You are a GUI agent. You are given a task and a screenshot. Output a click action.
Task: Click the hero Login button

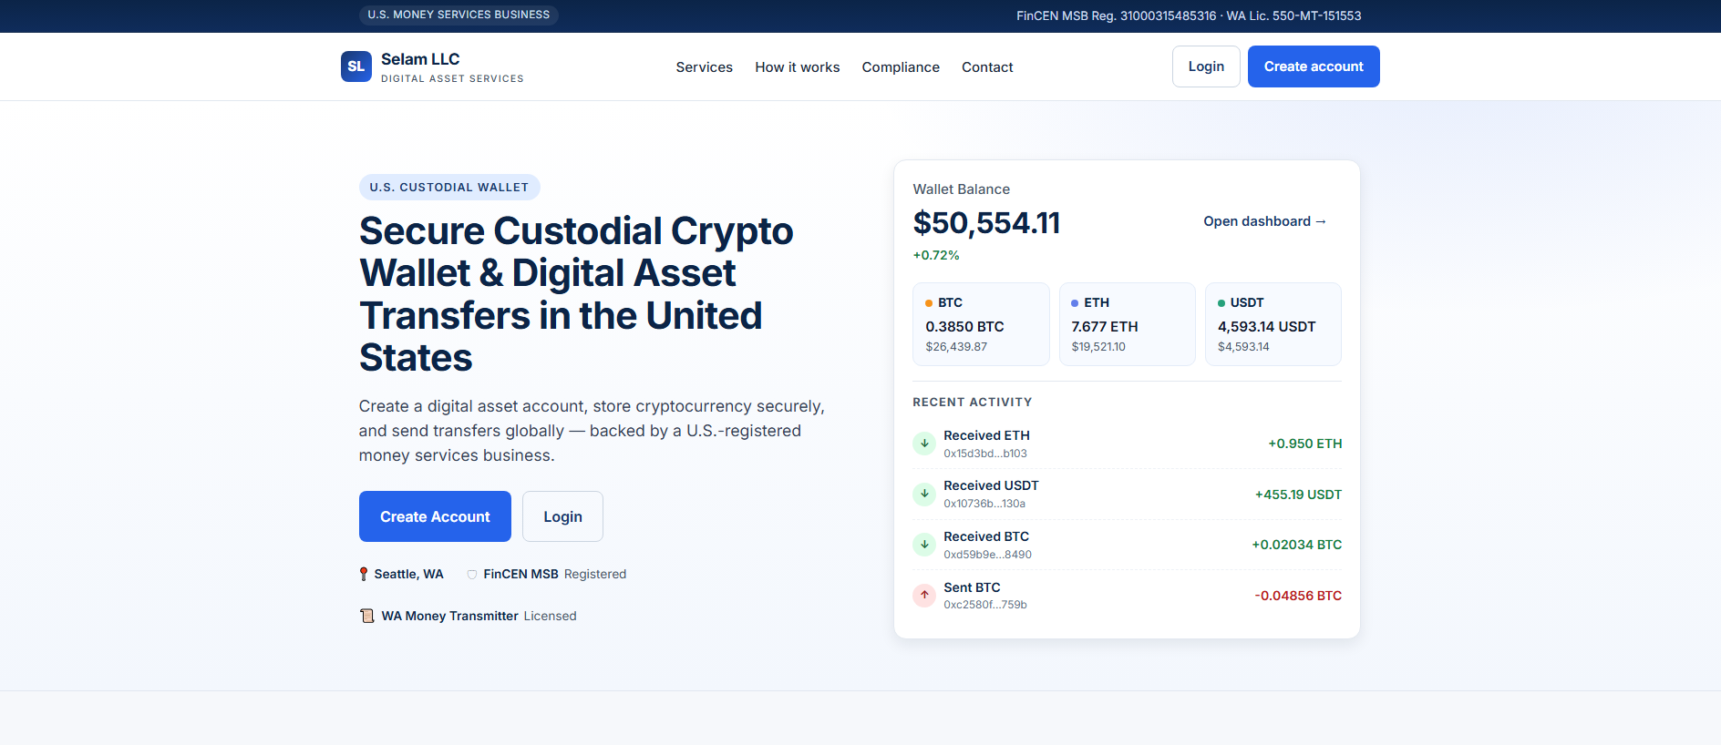pyautogui.click(x=562, y=516)
